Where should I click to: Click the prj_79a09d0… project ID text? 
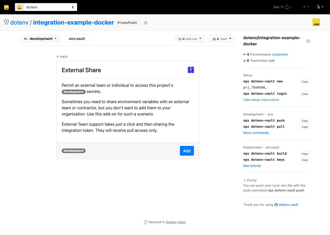tap(255, 88)
